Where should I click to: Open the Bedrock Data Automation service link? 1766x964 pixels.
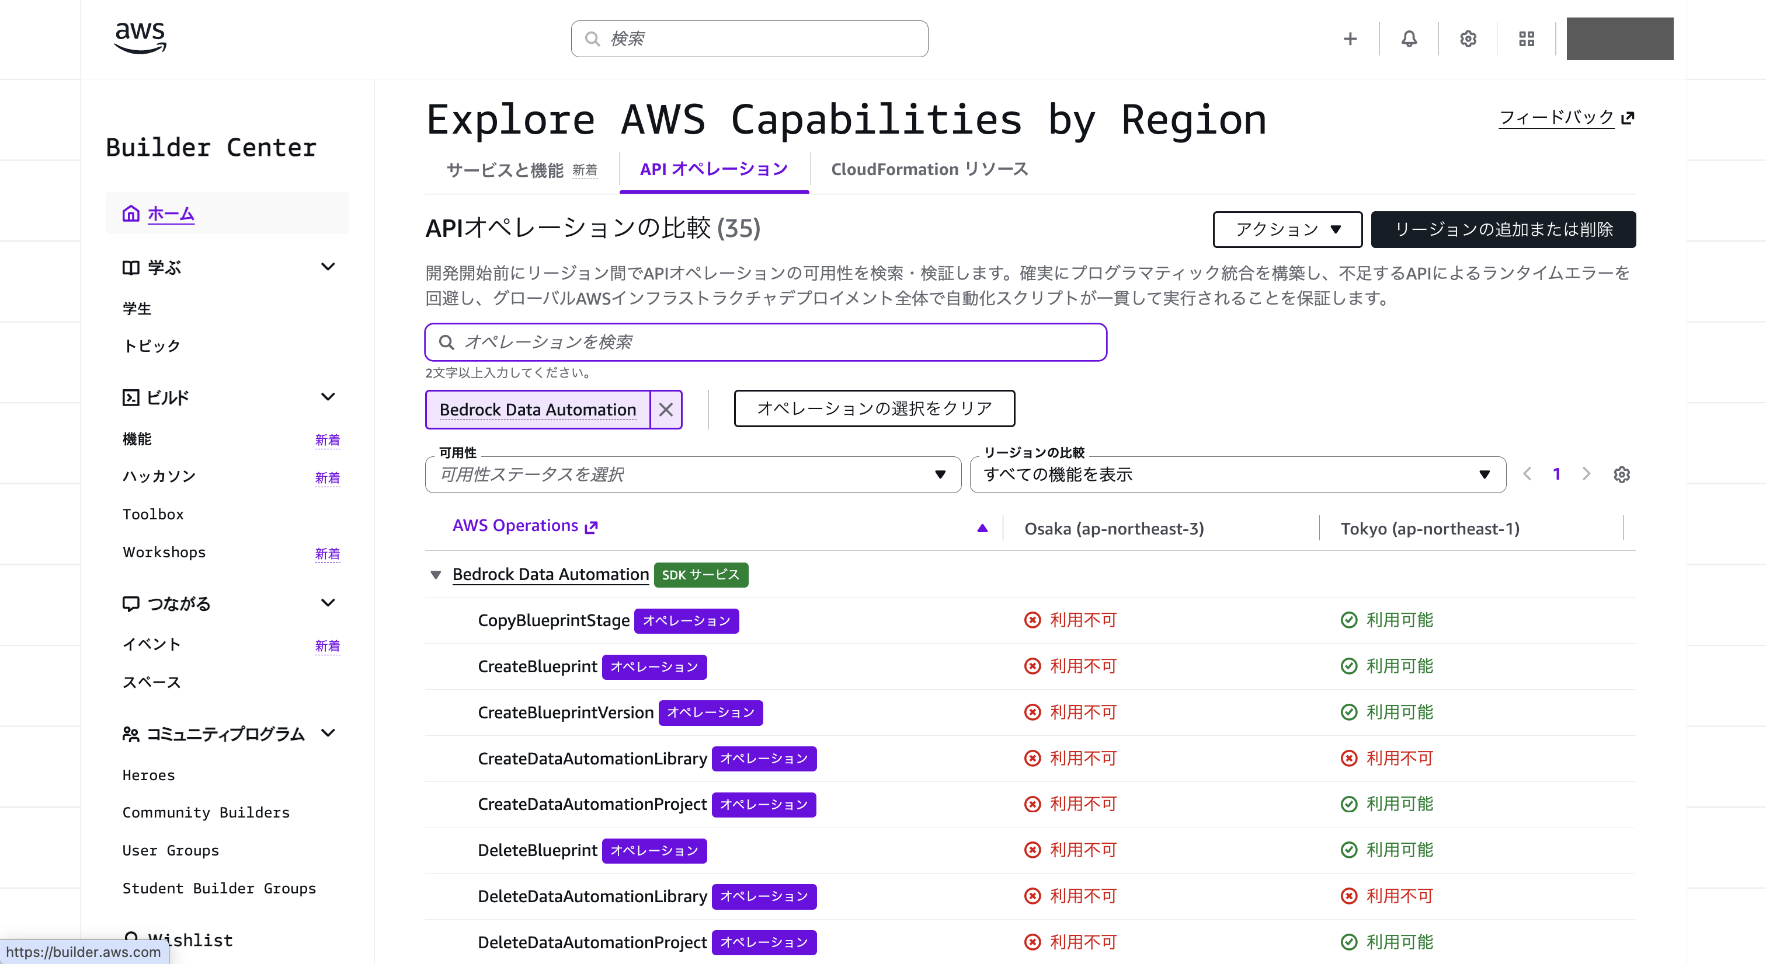tap(551, 575)
